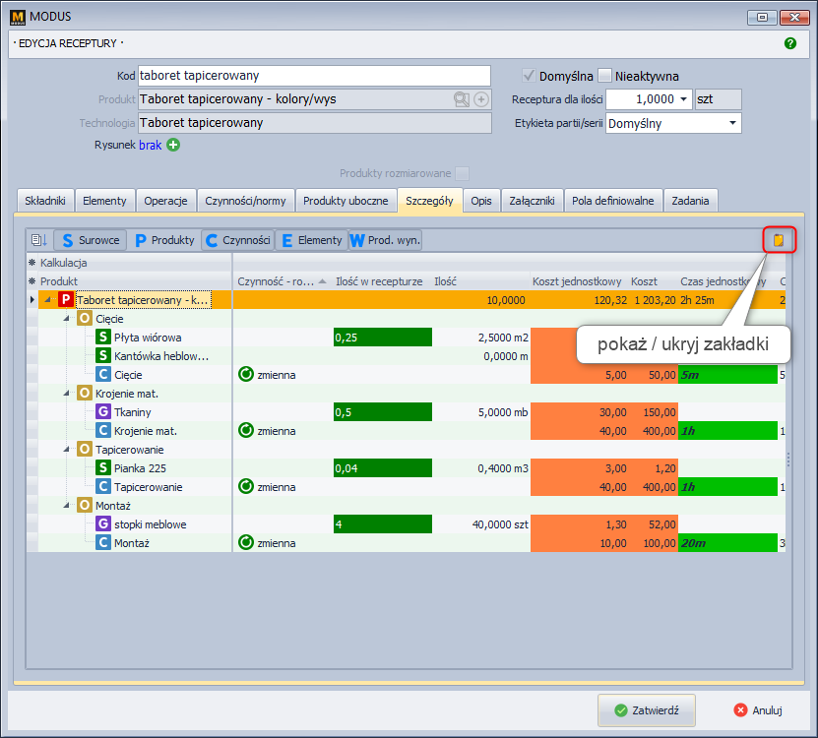
Task: Click in the Kod input field
Action: [x=313, y=76]
